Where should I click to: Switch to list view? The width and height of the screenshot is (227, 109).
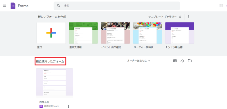point(175,61)
